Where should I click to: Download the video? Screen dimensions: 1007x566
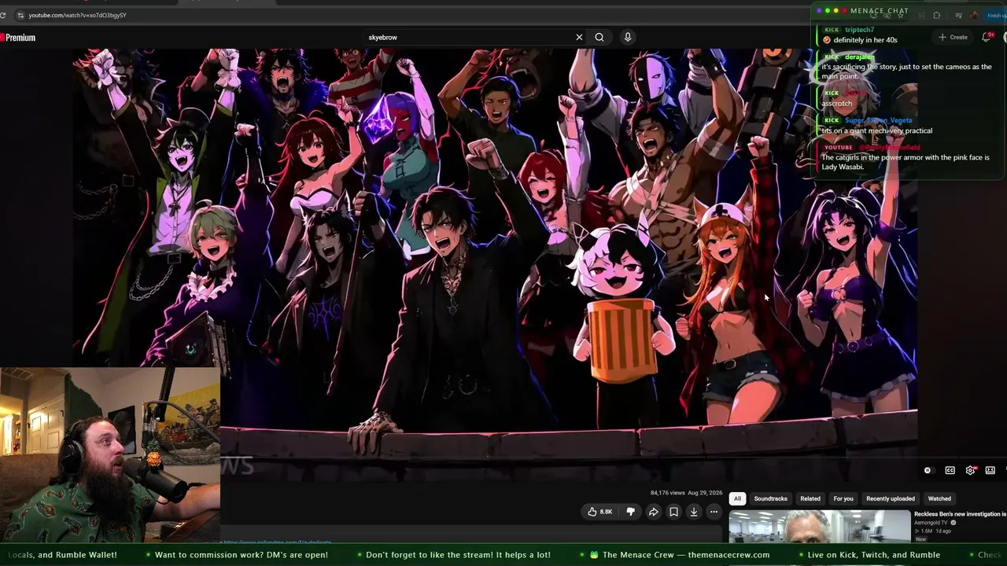point(694,512)
